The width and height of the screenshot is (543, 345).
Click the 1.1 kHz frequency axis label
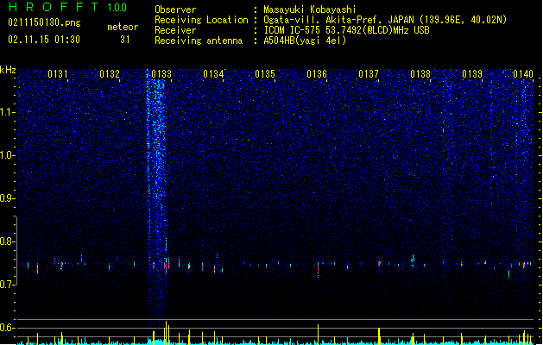[x=8, y=112]
